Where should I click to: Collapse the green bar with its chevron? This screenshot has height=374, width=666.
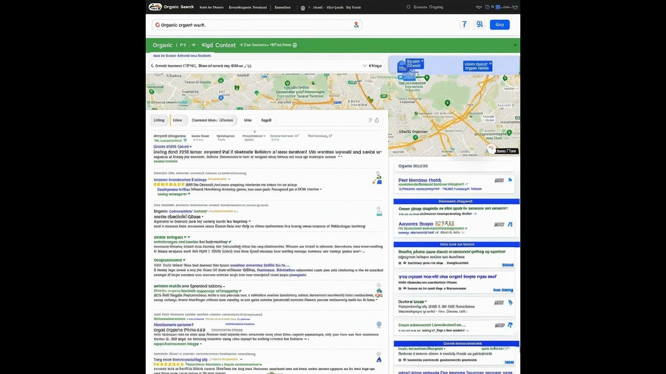click(515, 45)
